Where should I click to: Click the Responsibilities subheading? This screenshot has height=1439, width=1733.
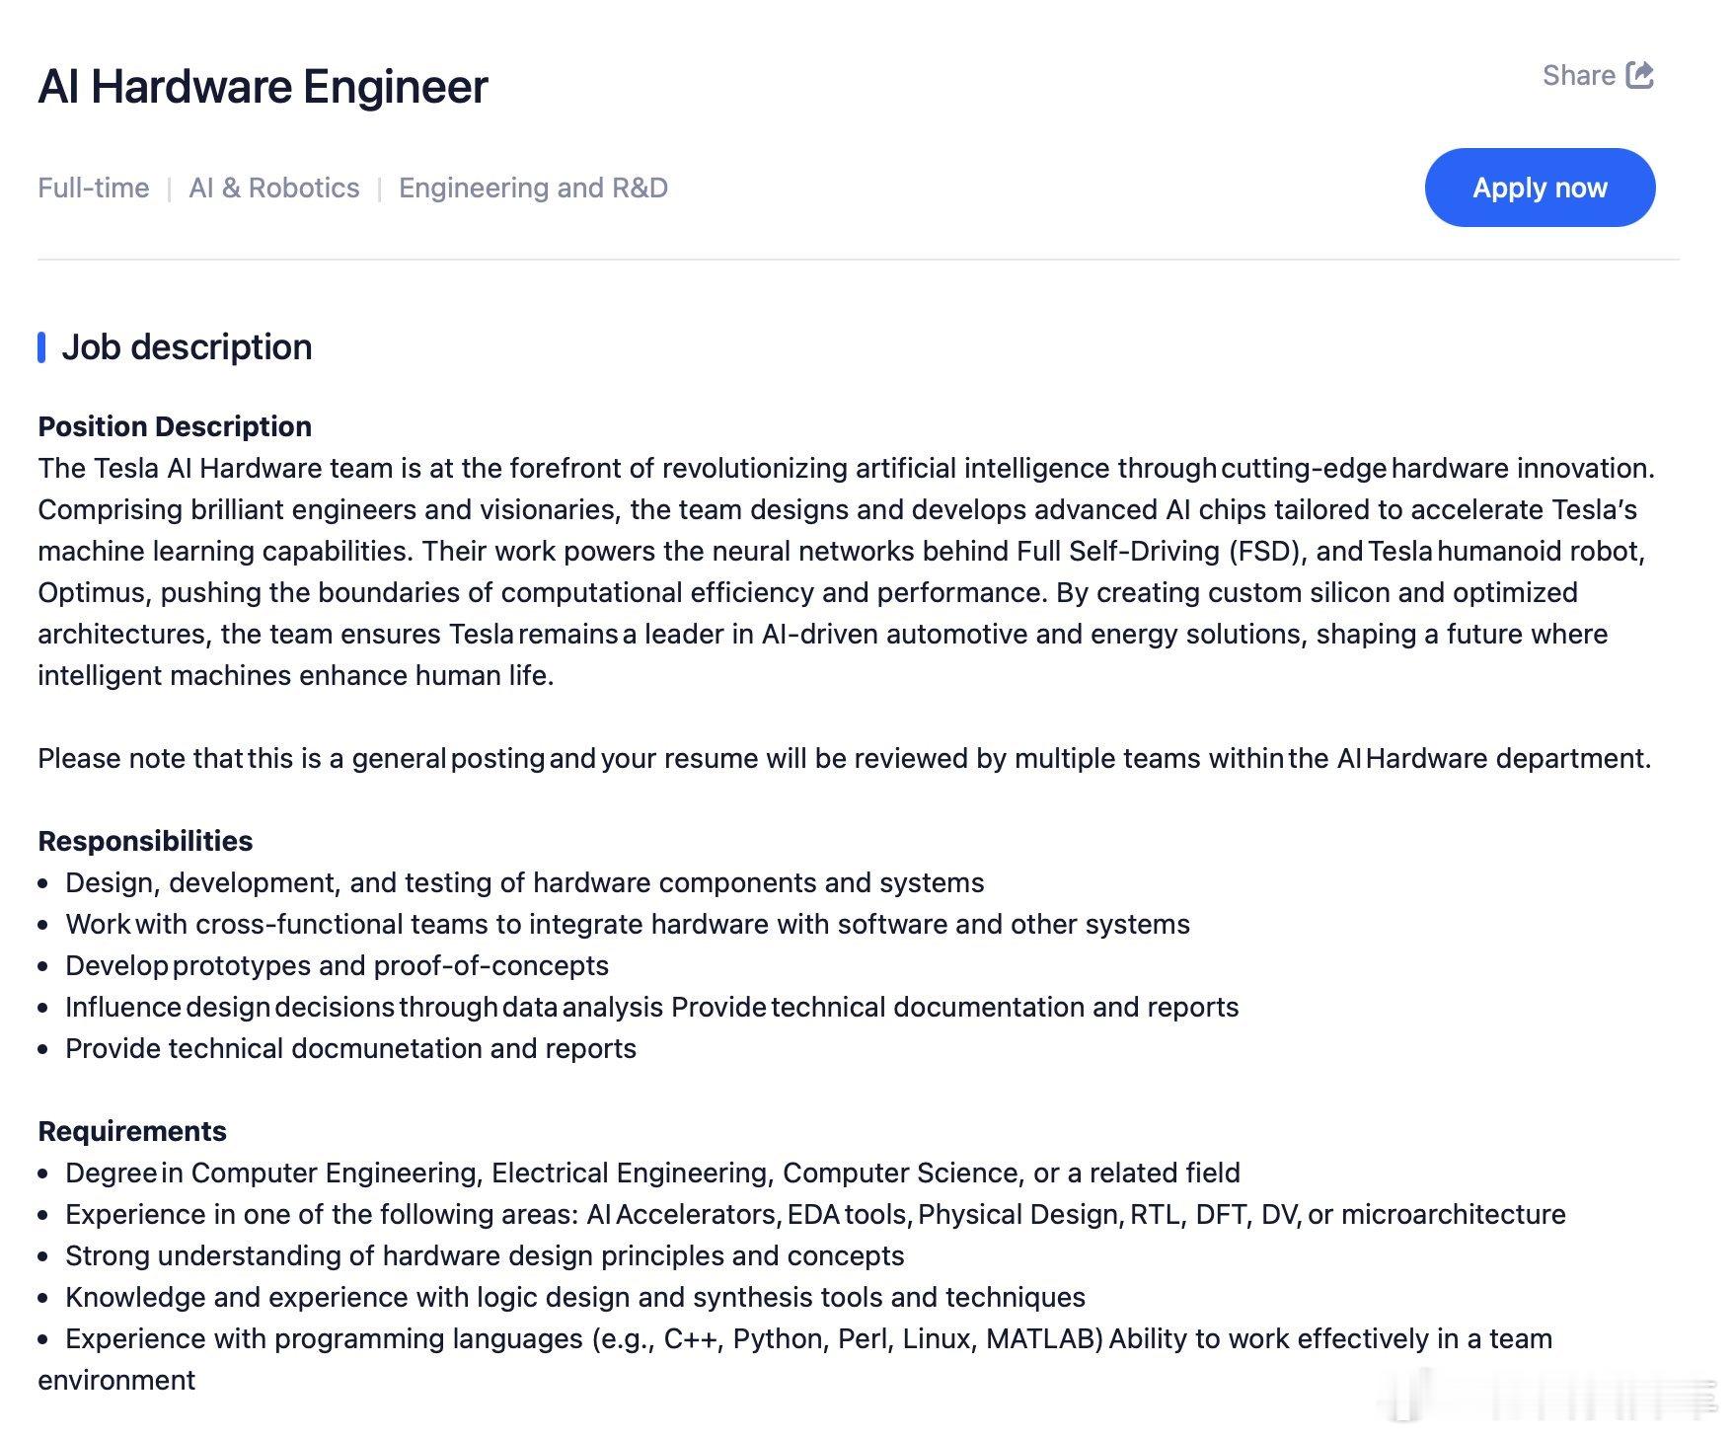point(145,841)
